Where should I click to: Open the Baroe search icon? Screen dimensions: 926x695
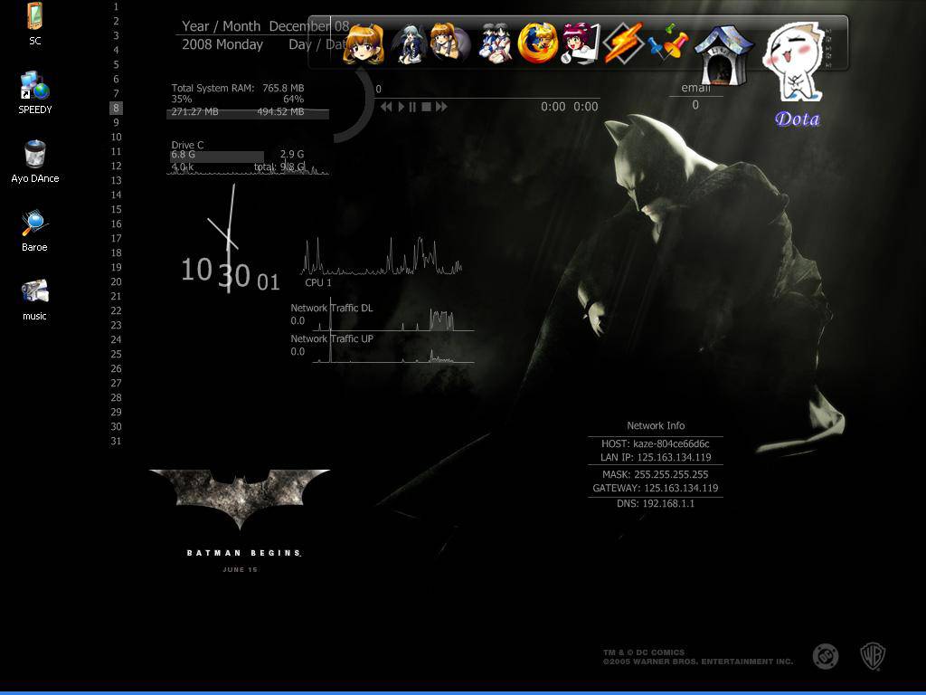35,224
